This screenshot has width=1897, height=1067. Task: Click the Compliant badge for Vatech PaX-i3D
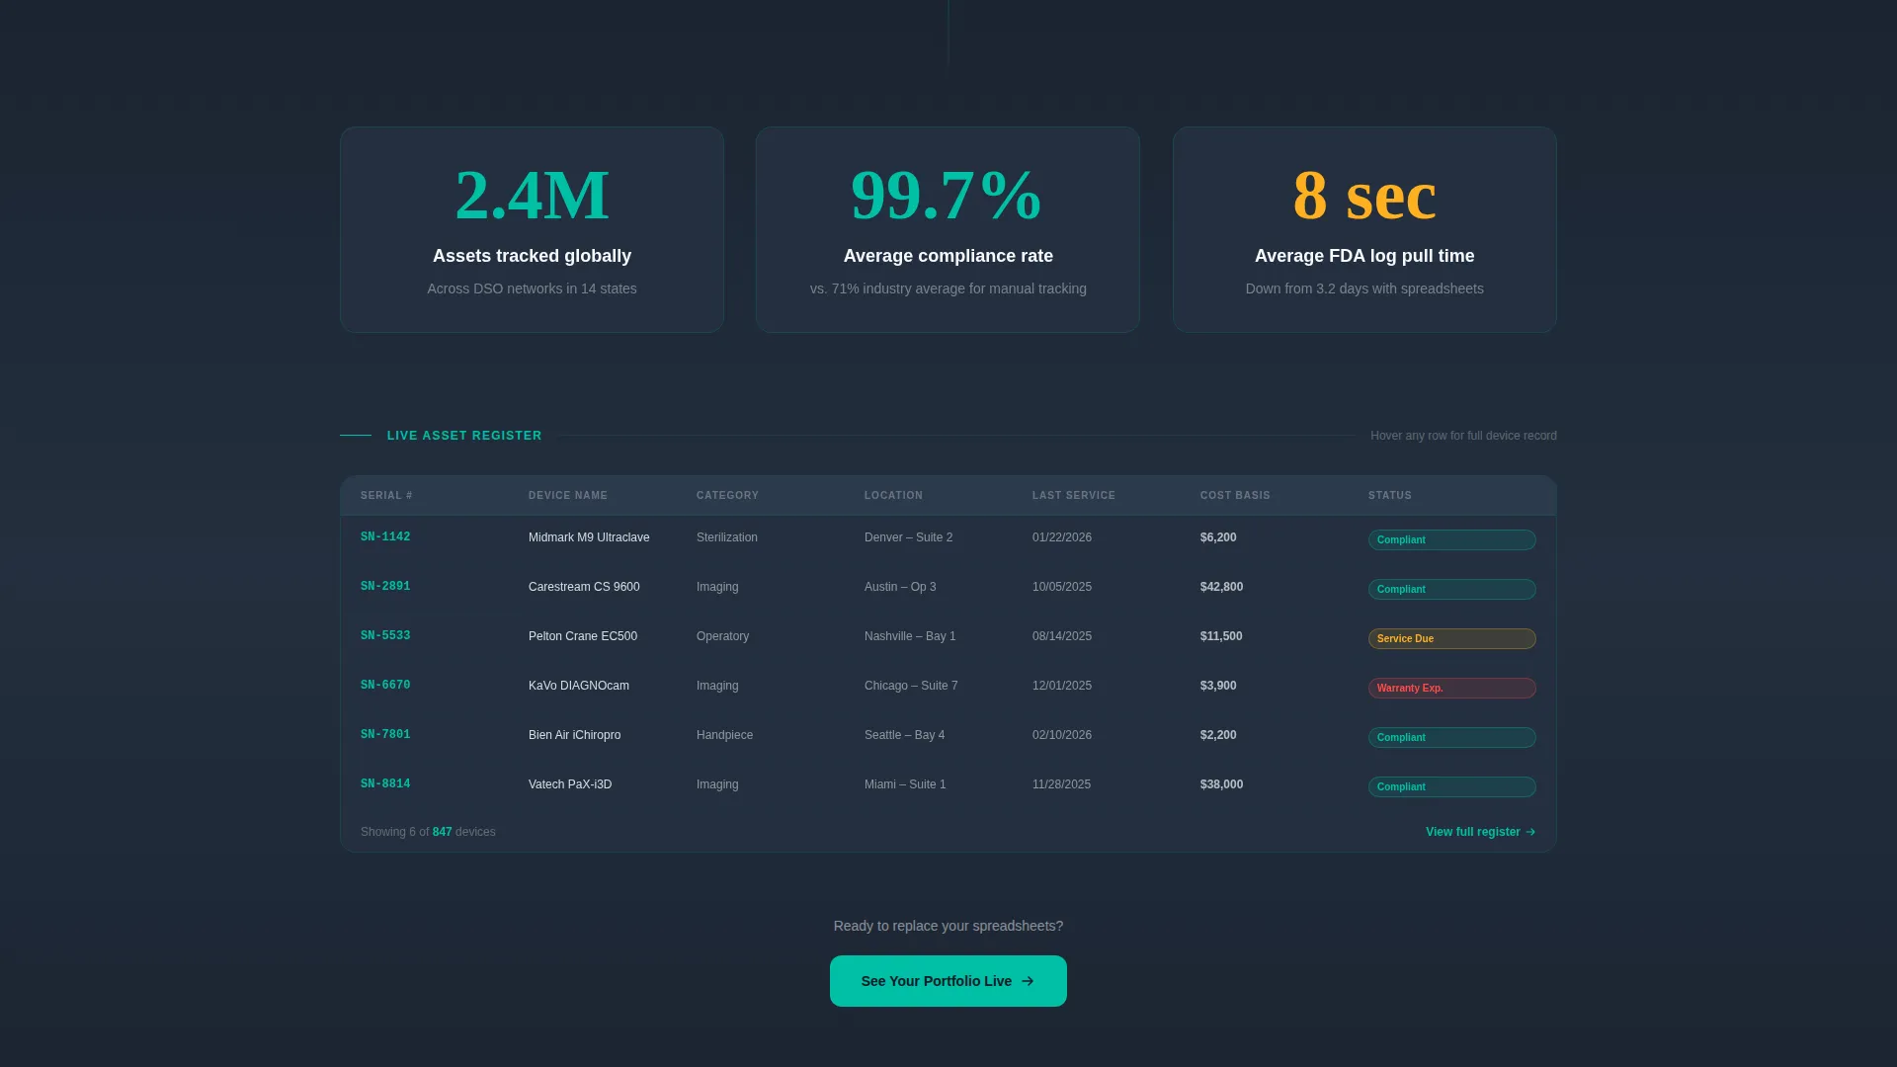(1451, 787)
